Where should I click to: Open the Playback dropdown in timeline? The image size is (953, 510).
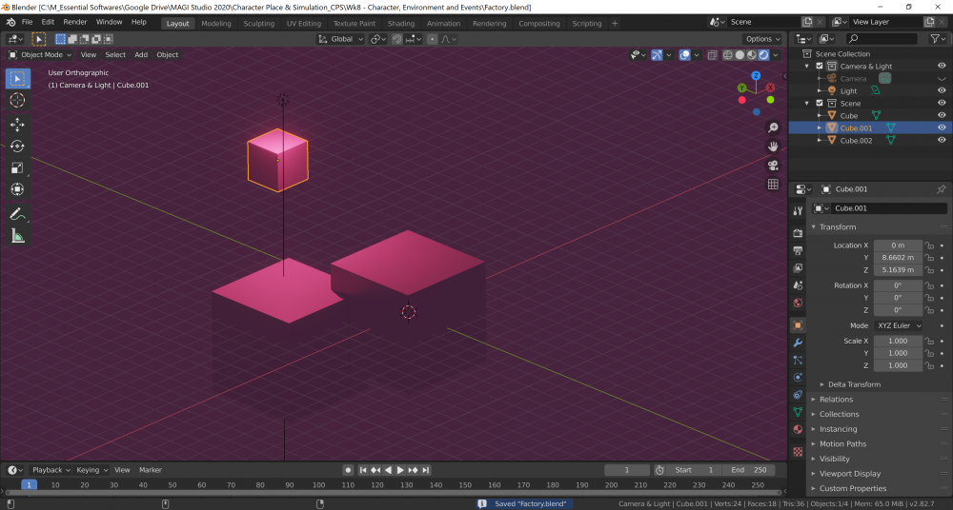(51, 470)
